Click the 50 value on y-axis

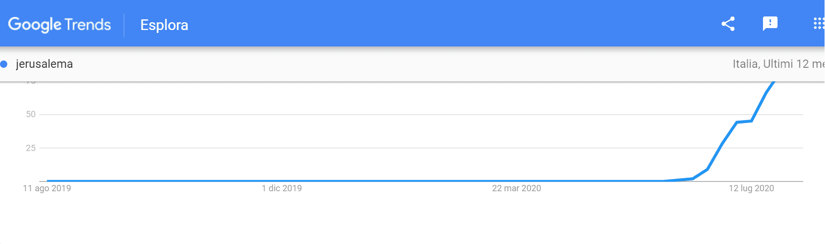pyautogui.click(x=31, y=114)
